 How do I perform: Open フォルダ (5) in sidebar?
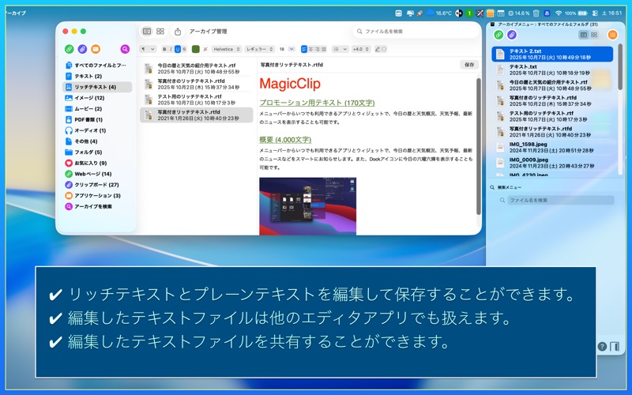pyautogui.click(x=97, y=152)
